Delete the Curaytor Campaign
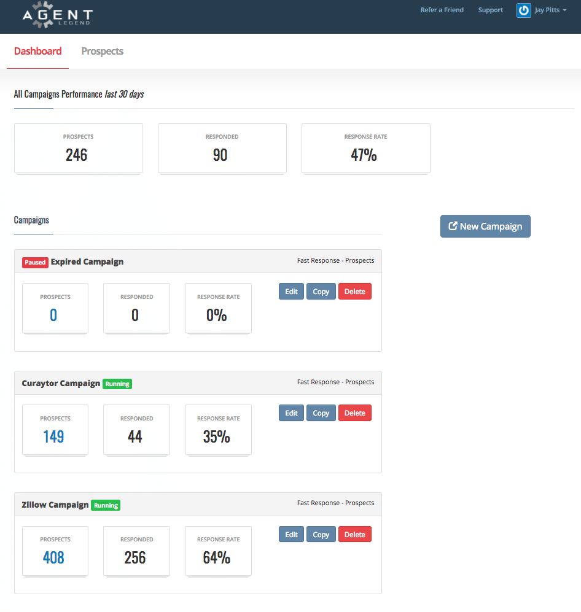 354,413
